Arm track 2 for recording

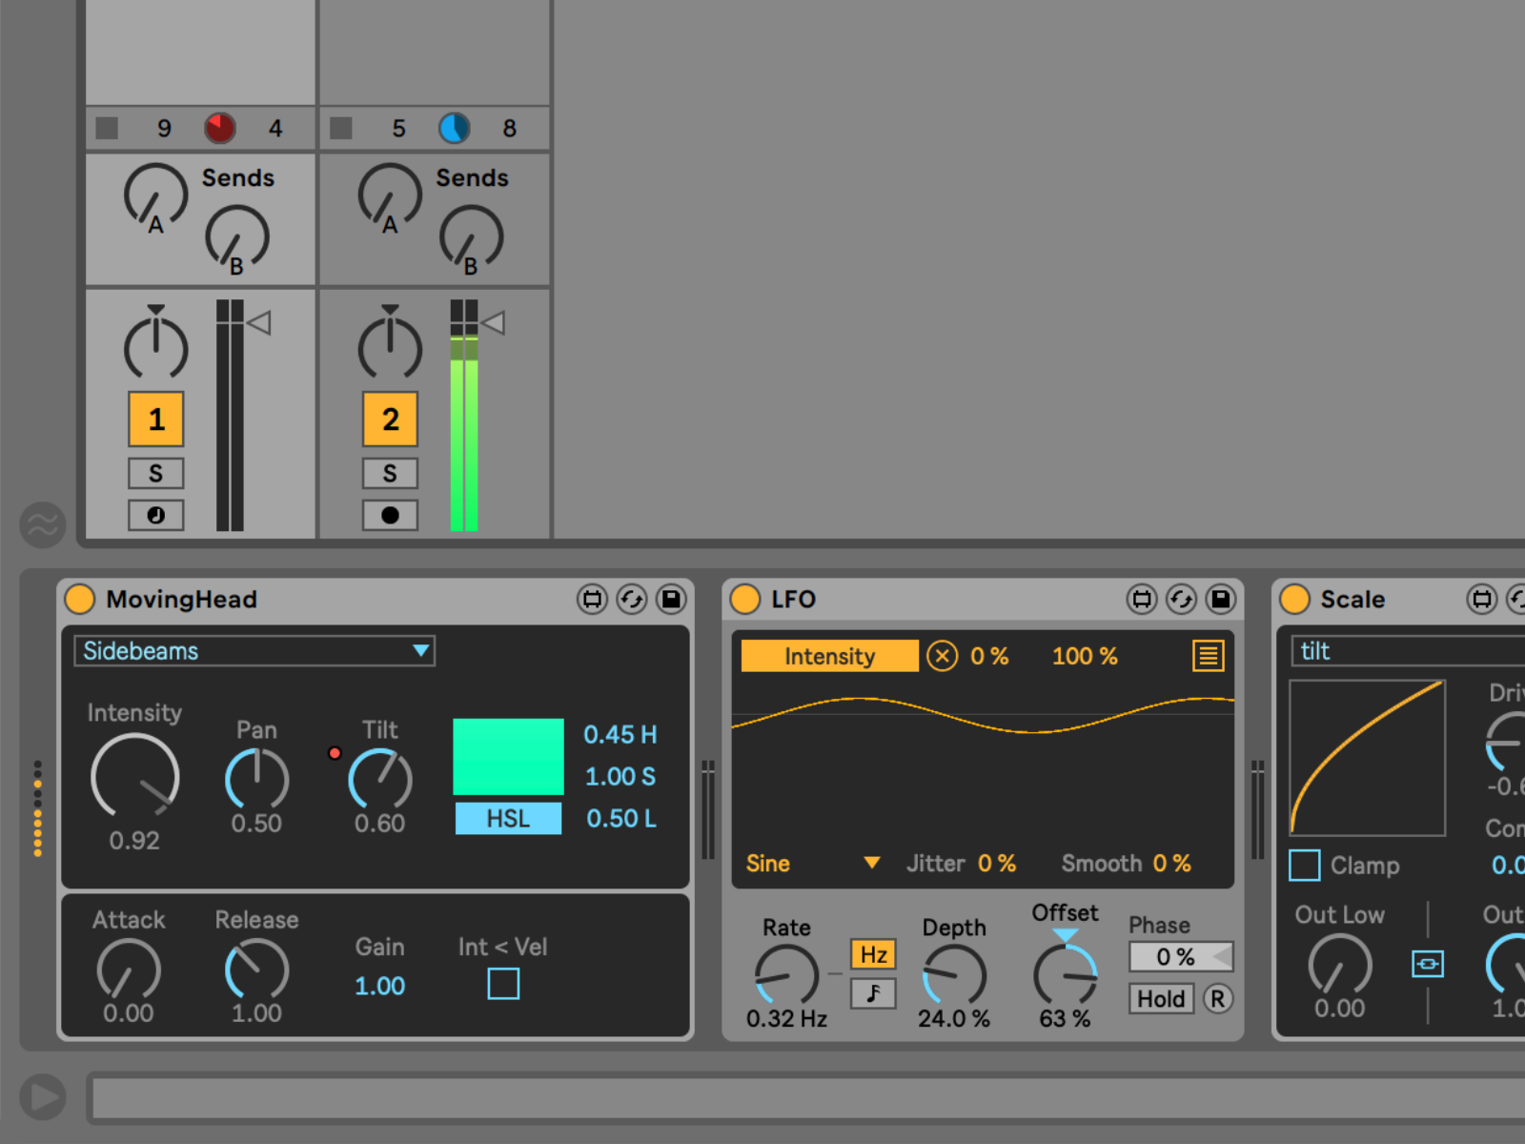[390, 515]
